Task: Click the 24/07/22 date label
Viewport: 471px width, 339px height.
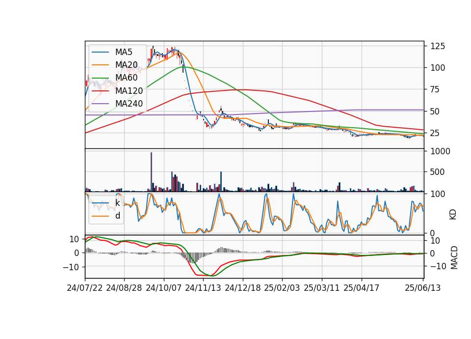Action: pyautogui.click(x=85, y=288)
